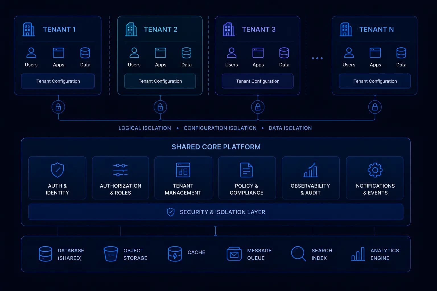Click the SHARED CORE PLATFORM title
The width and height of the screenshot is (437, 291).
(x=216, y=147)
